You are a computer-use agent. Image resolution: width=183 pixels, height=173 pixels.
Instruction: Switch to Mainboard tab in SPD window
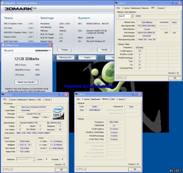[x=136, y=8]
